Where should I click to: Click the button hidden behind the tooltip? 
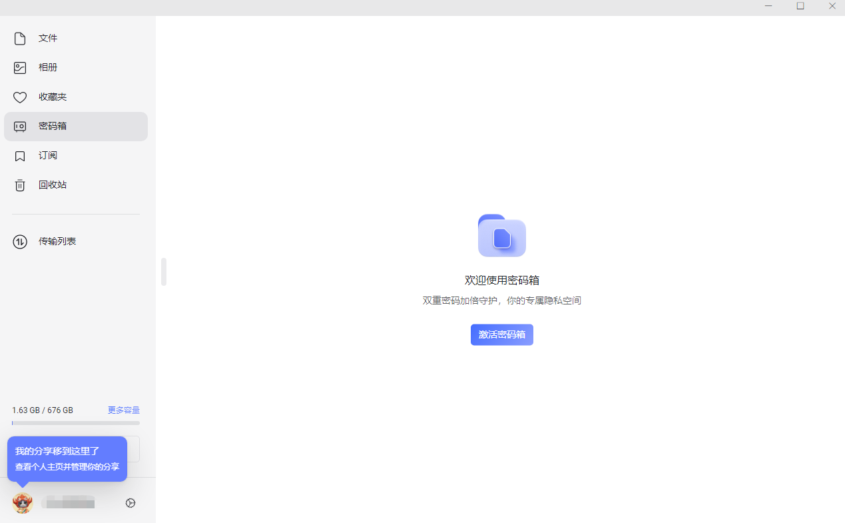(133, 449)
